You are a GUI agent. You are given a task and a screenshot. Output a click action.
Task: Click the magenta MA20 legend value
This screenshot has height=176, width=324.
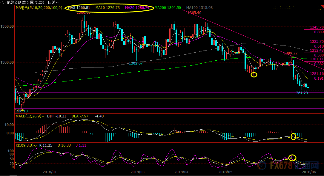click(138, 8)
